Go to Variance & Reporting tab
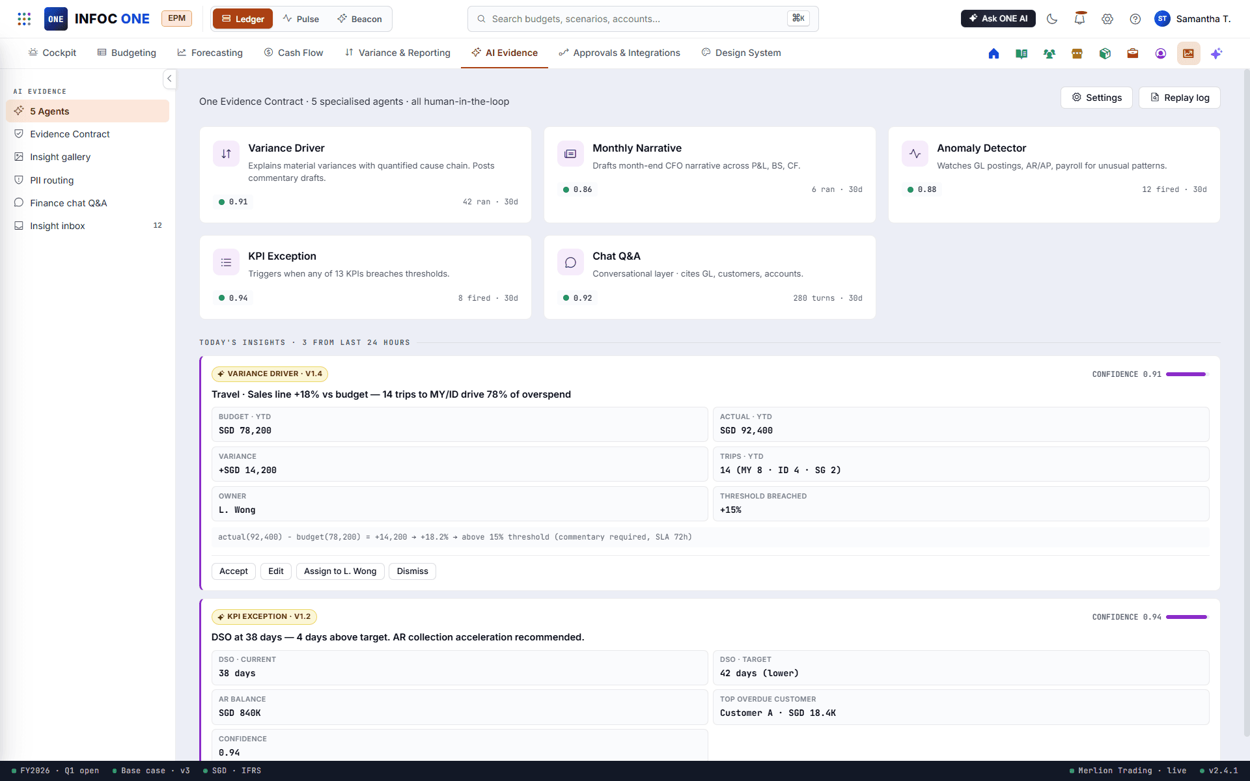 [x=398, y=53]
